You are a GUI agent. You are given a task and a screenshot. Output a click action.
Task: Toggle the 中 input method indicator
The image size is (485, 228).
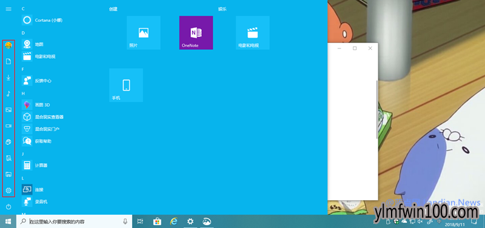coord(439,221)
